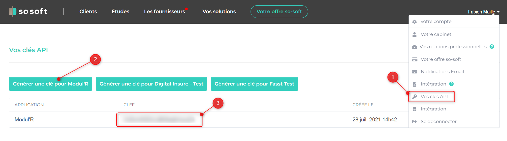This screenshot has width=507, height=141.
Task: Open the Clients menu
Action: [x=88, y=11]
